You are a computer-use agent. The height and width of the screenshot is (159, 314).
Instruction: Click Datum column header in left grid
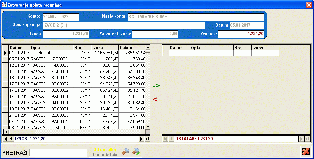(19, 48)
